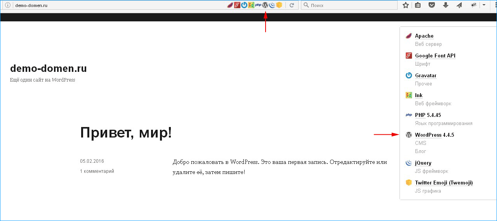Open the PHP 5.4.45 entry in the panel
This screenshot has height=221, width=497.
coord(427,115)
